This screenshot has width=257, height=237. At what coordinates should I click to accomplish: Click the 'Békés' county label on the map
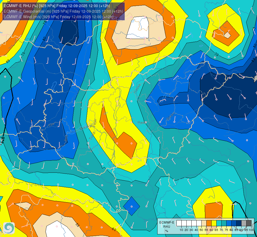[170, 116]
